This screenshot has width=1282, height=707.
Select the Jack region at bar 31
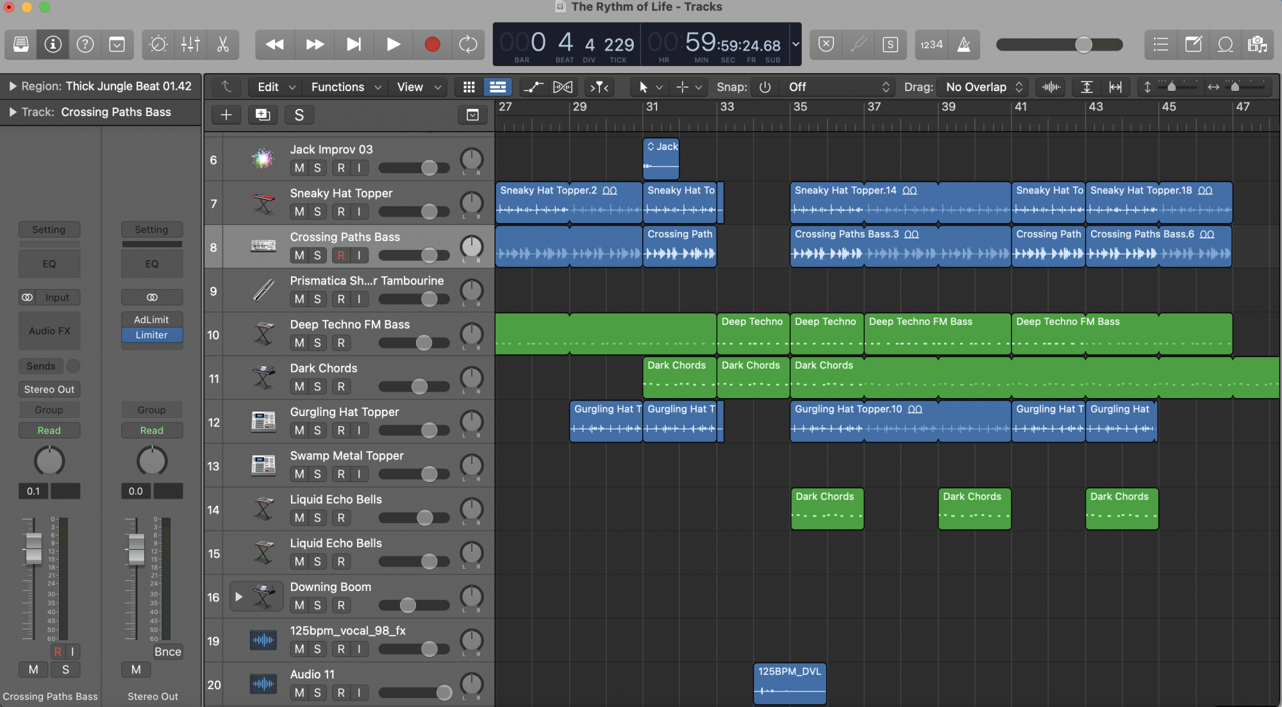tap(661, 158)
